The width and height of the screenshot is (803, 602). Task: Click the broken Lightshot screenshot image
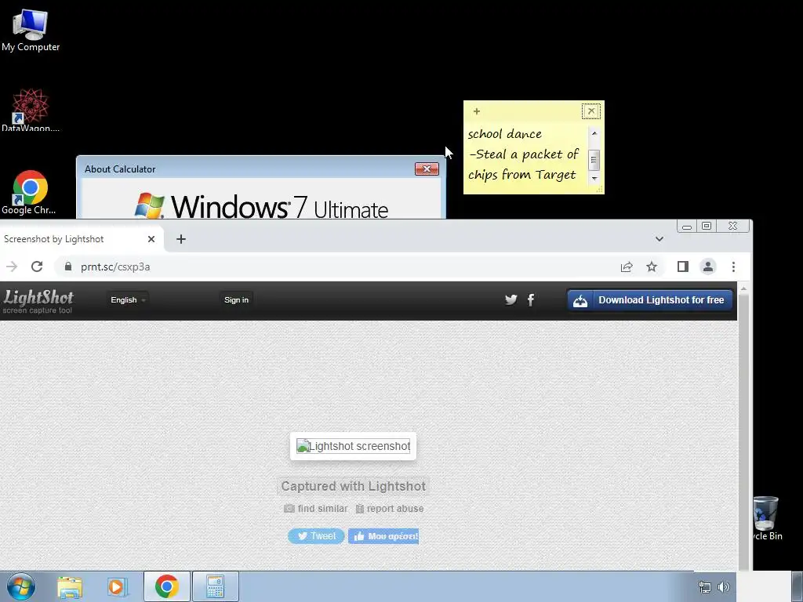click(x=354, y=446)
